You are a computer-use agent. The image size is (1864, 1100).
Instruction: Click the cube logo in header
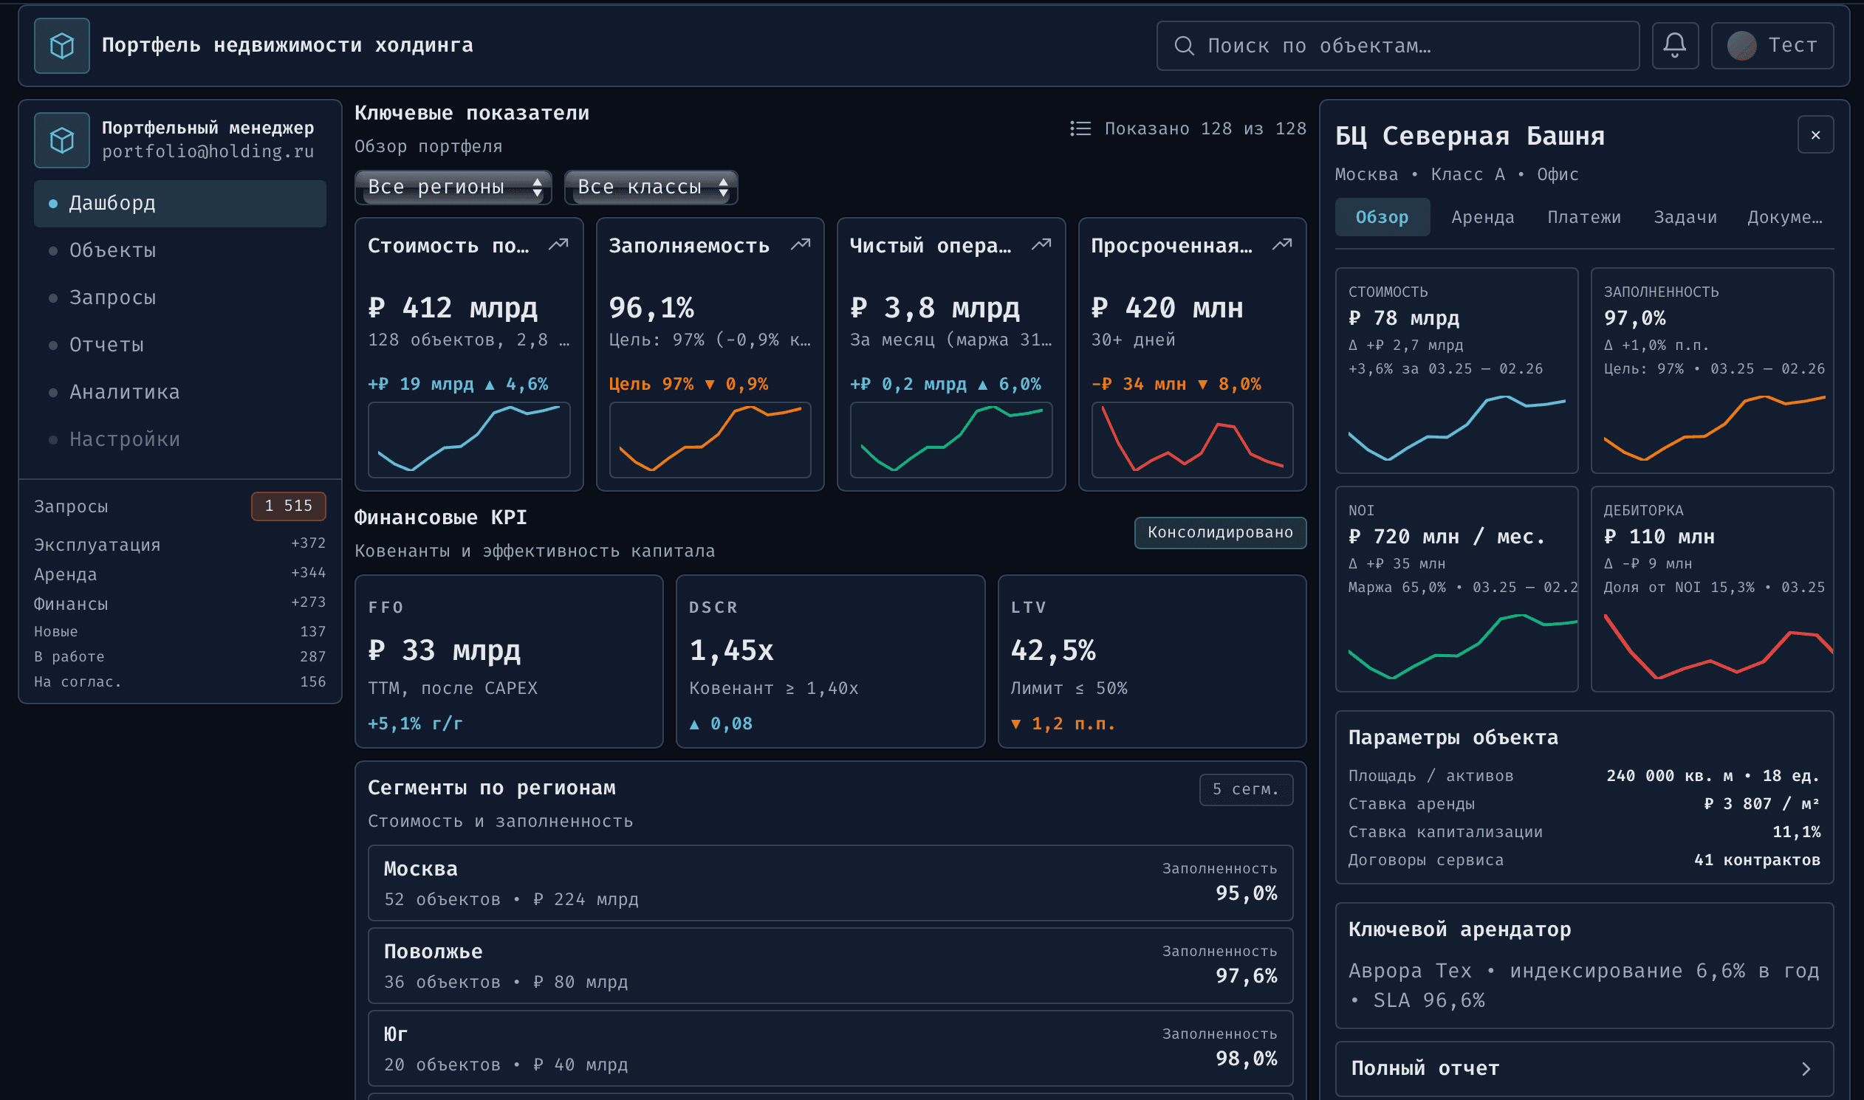click(61, 46)
